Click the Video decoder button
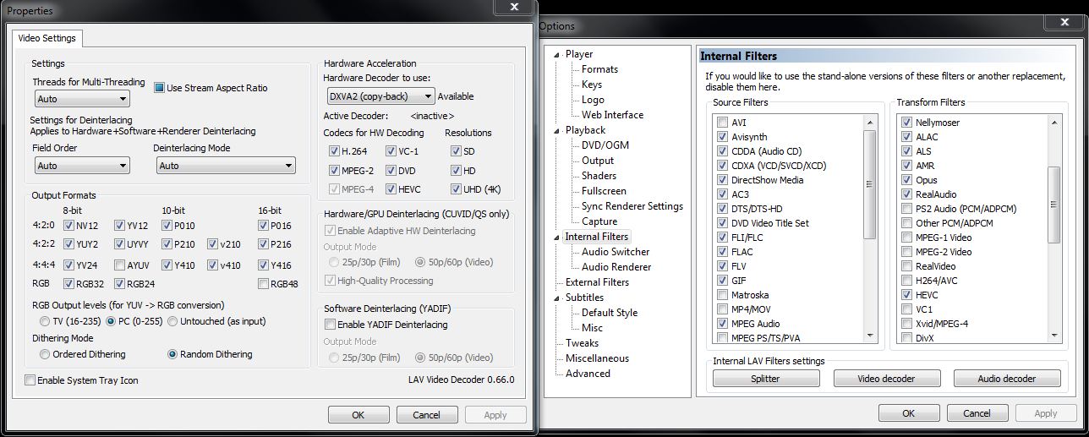The image size is (1089, 437). [x=886, y=379]
